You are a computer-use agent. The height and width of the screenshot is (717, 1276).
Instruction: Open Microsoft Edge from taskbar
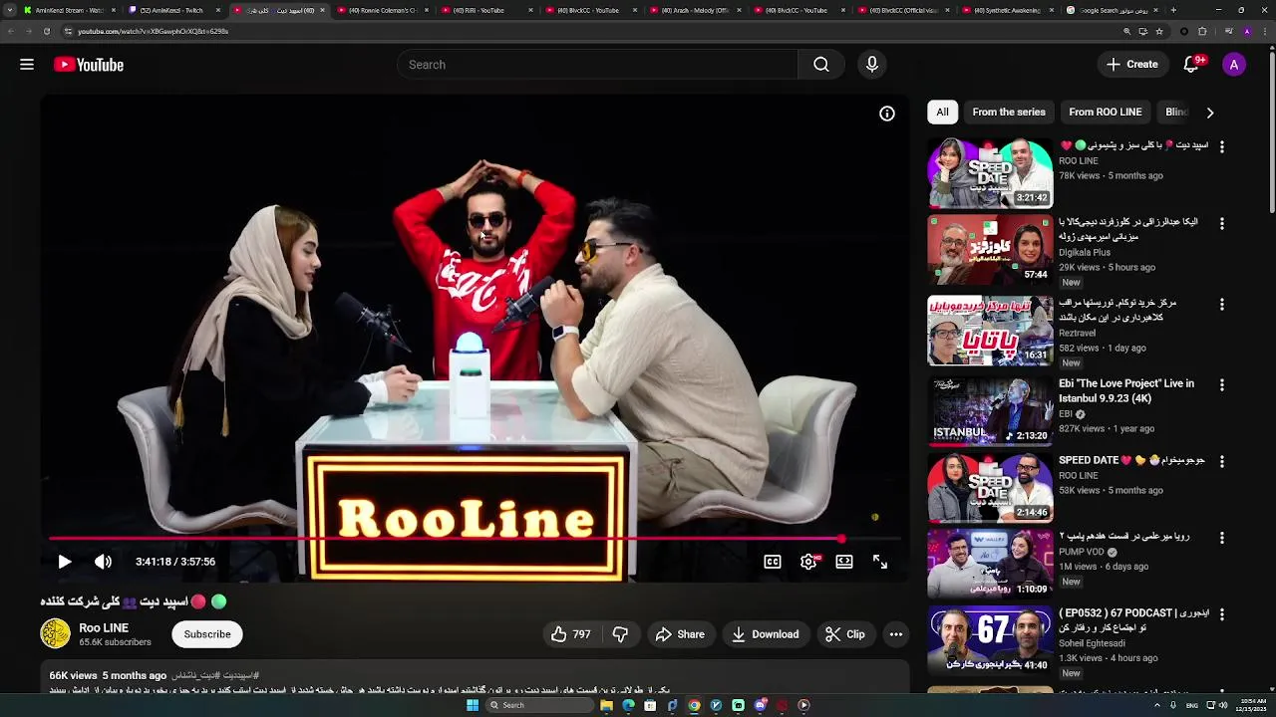(628, 705)
